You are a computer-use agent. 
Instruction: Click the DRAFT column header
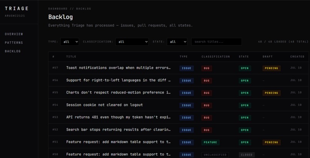pyautogui.click(x=267, y=56)
